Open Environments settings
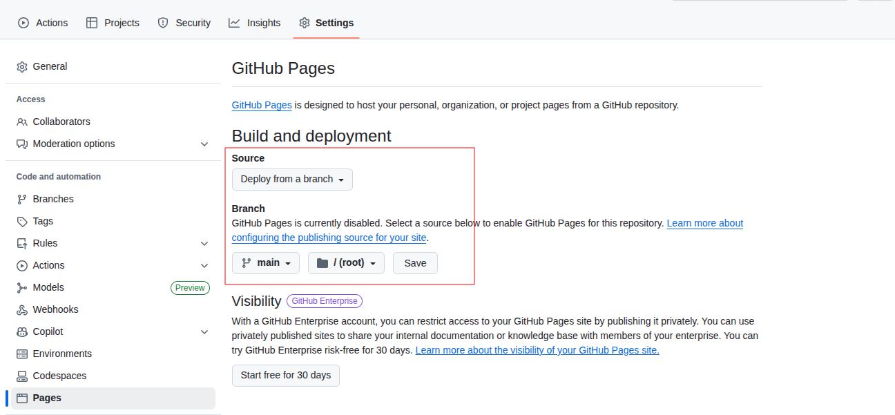This screenshot has width=895, height=415. [x=113, y=354]
